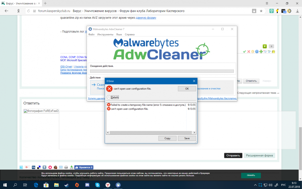Viewport: 302px width, 189px height.
Task: Click the extension icon with 'off' badge
Action: [284, 11]
